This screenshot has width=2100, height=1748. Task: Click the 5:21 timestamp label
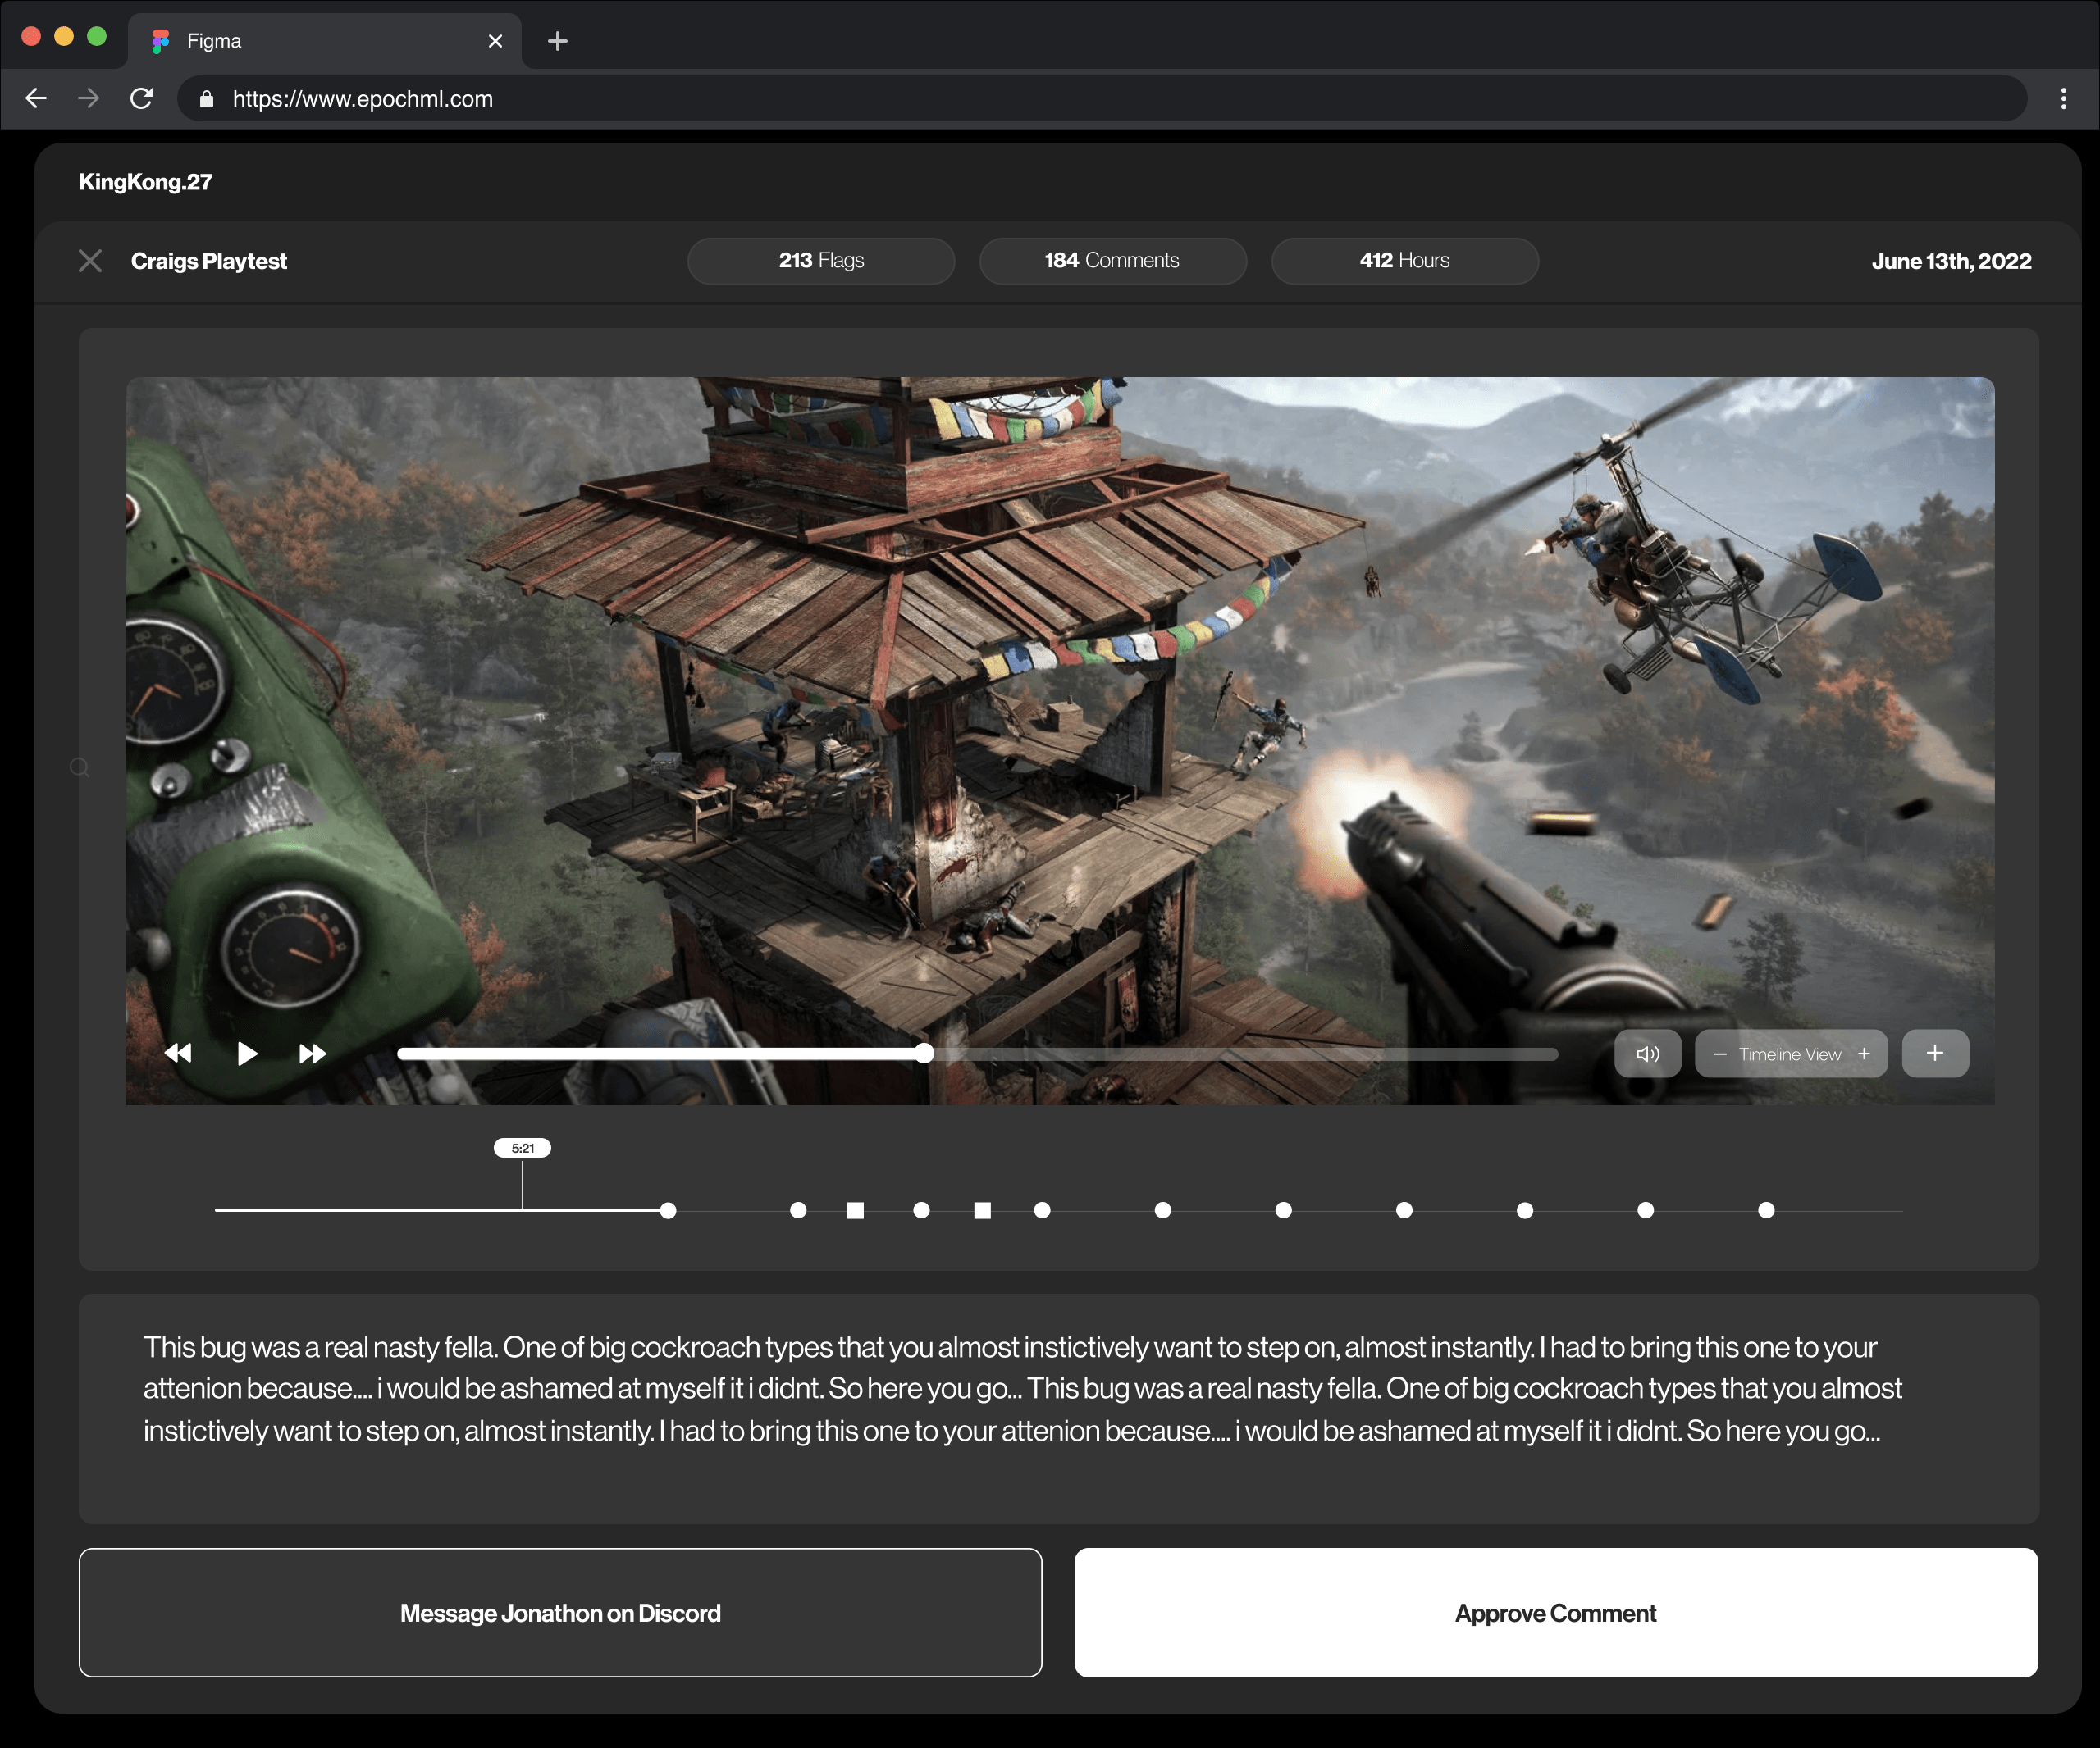(x=522, y=1147)
